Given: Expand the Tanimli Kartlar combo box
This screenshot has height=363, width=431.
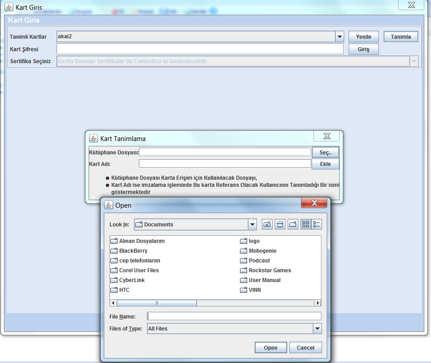Looking at the screenshot, I should pyautogui.click(x=340, y=37).
